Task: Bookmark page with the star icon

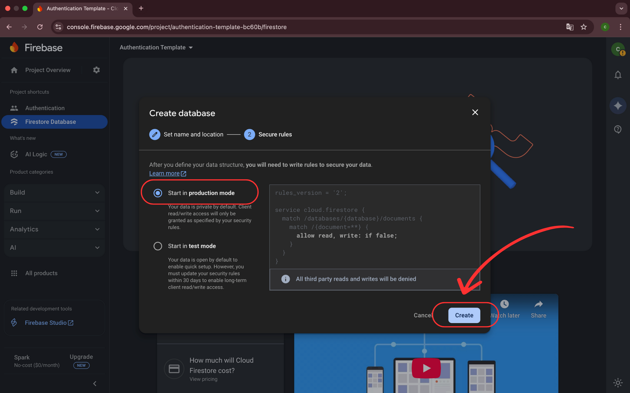Action: click(584, 27)
